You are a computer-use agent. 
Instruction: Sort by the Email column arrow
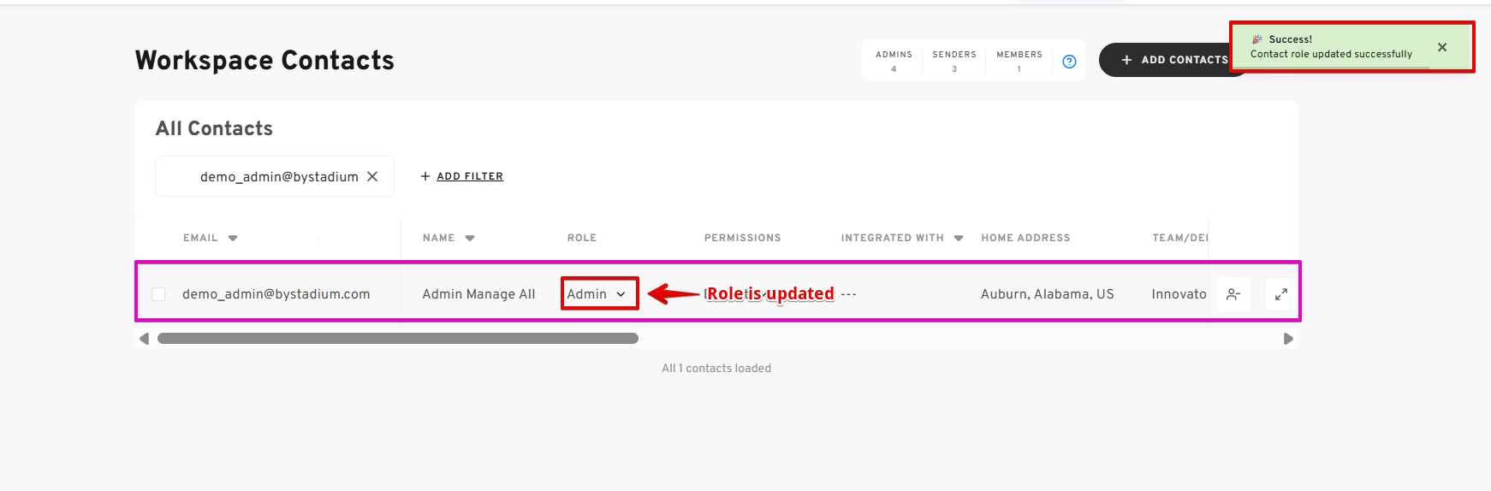click(233, 238)
